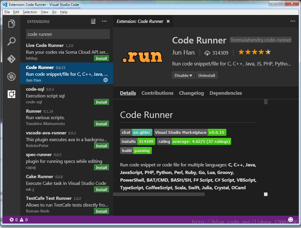Switch to the Contributions tab

click(157, 93)
